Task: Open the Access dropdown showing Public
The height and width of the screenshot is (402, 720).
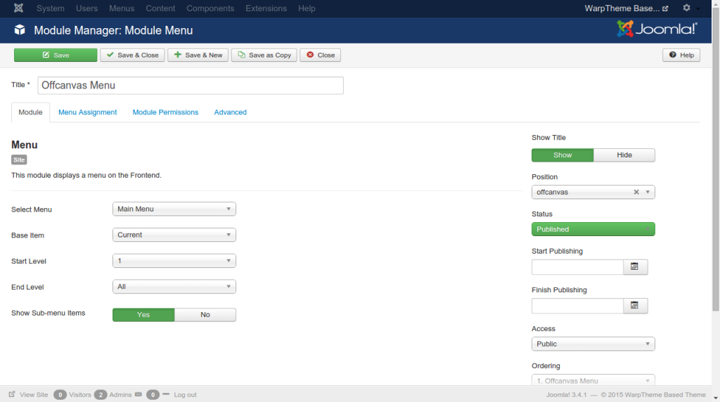Action: (593, 344)
